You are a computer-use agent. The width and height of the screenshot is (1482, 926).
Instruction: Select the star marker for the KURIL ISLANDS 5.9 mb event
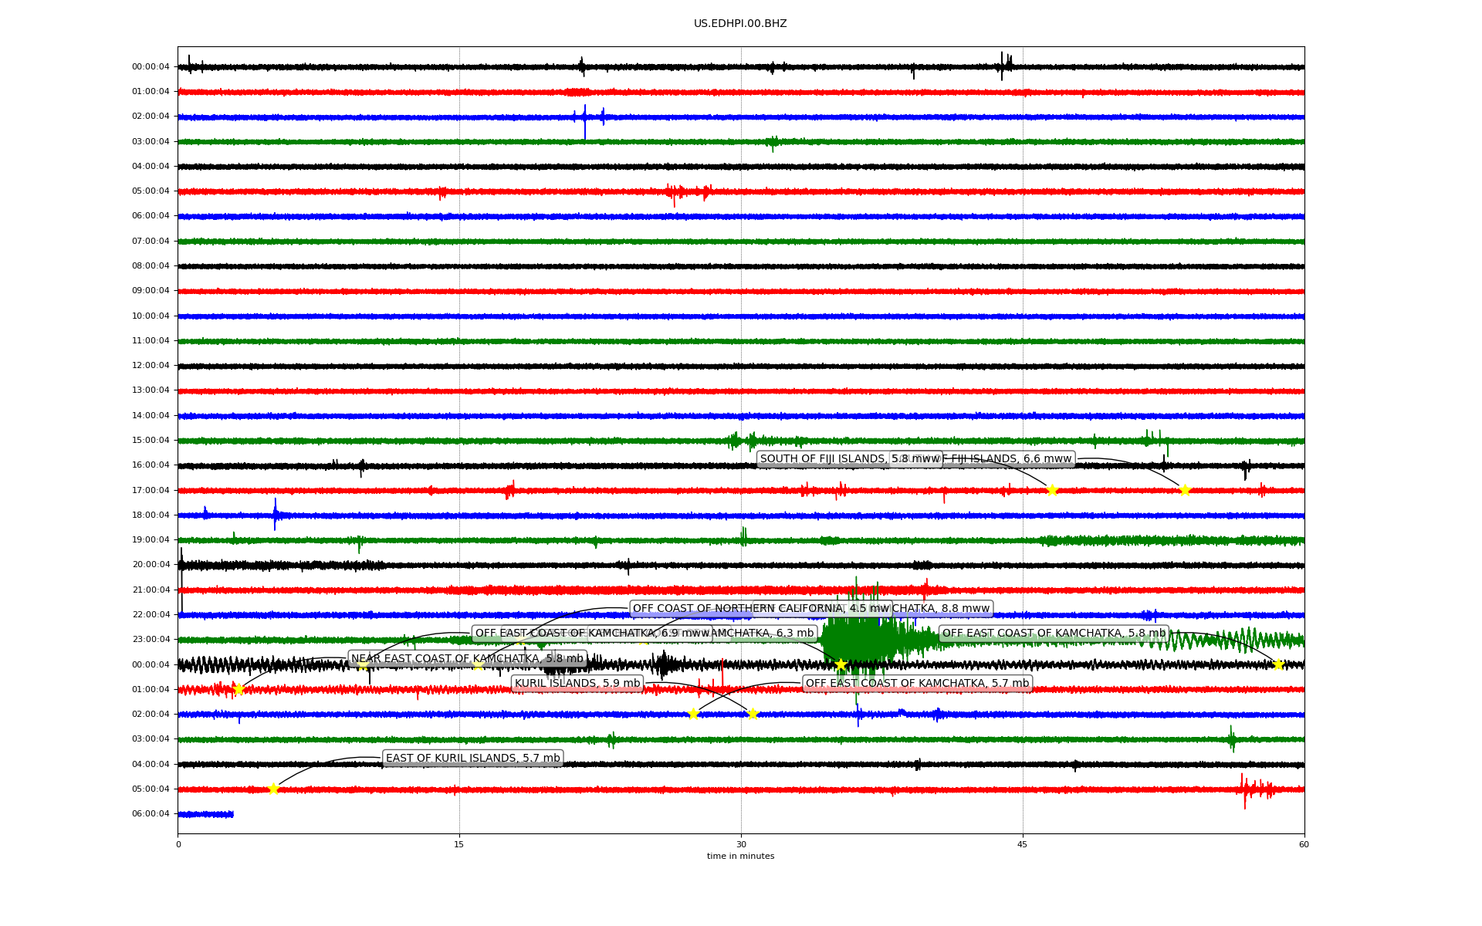click(x=753, y=714)
